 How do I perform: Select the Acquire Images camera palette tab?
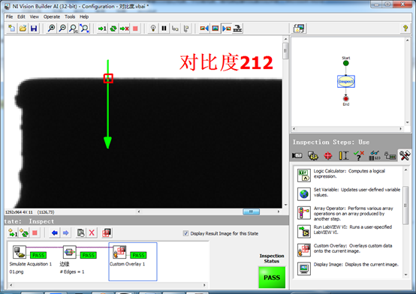pos(297,155)
